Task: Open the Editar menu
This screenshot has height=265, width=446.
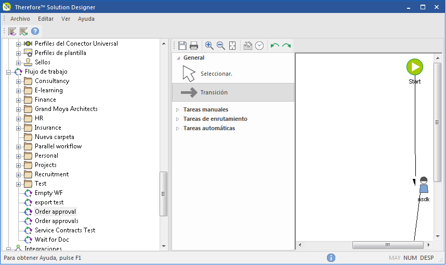Action: click(46, 19)
